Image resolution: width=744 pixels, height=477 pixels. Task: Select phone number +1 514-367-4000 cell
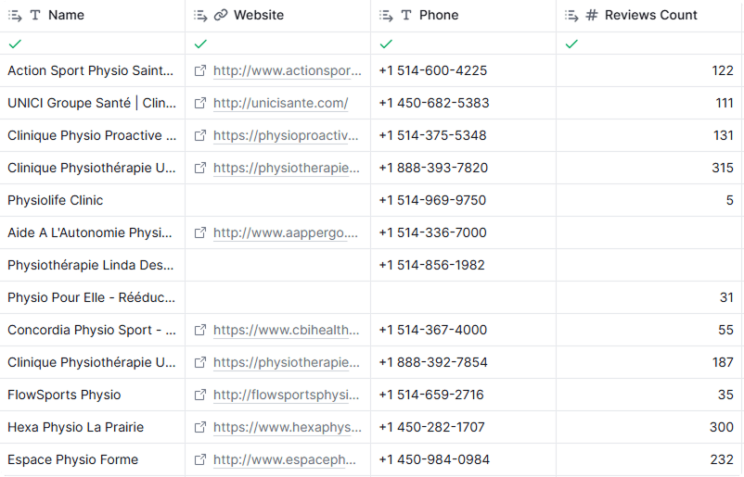[x=432, y=331]
